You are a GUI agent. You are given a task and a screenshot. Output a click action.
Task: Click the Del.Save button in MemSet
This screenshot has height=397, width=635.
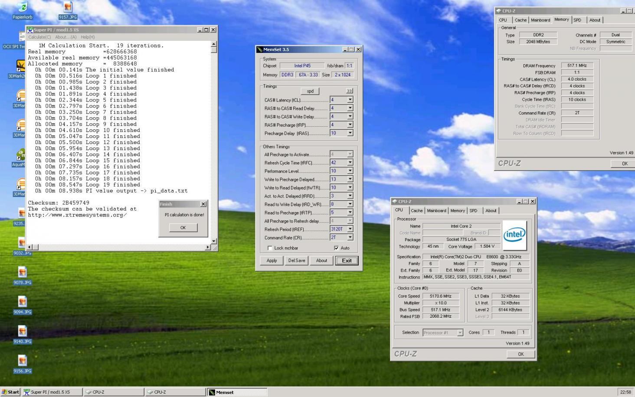coord(297,261)
